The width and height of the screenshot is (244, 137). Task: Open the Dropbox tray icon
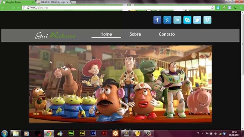224,134
